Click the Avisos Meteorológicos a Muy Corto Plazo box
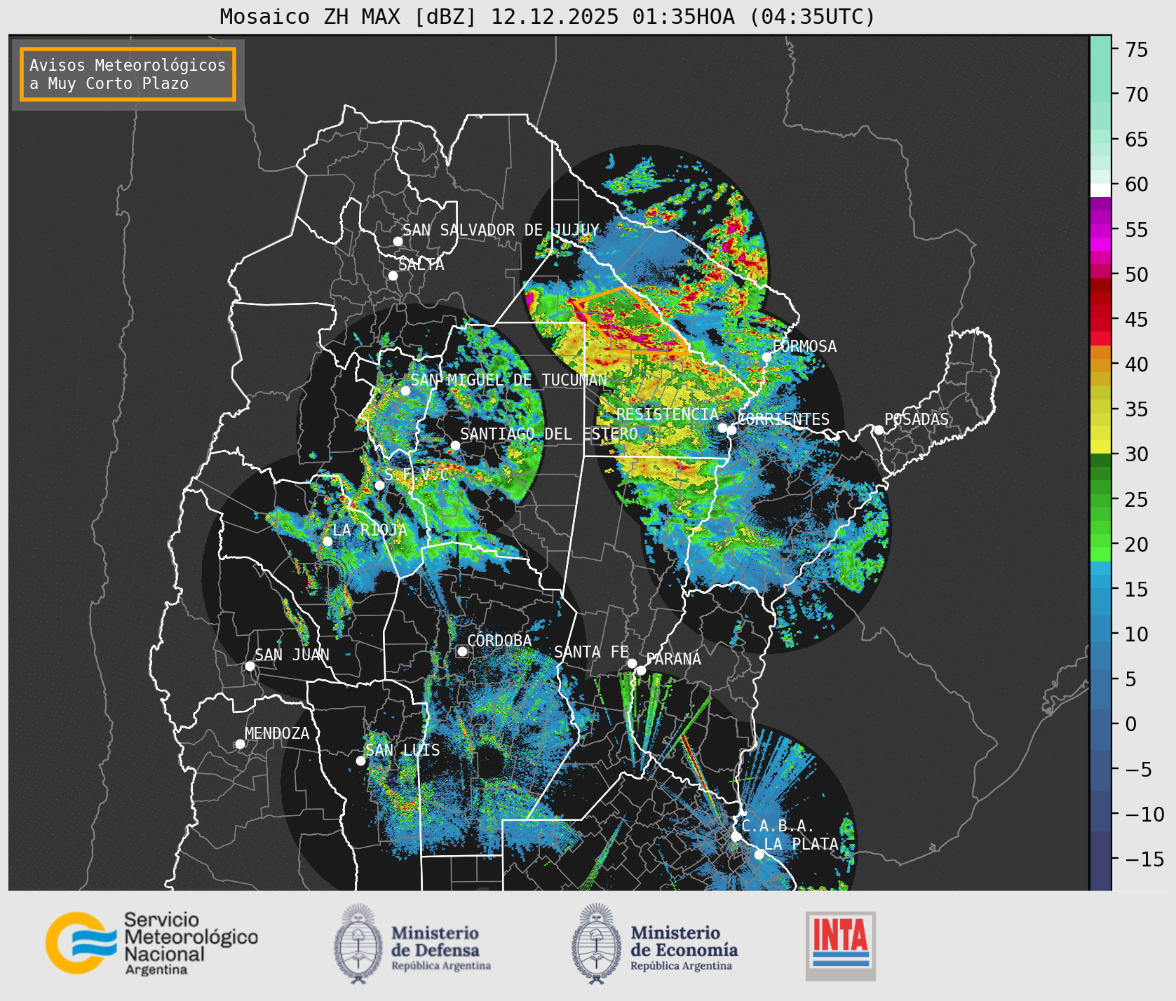Screen dimensions: 1176x1001 (x=128, y=74)
